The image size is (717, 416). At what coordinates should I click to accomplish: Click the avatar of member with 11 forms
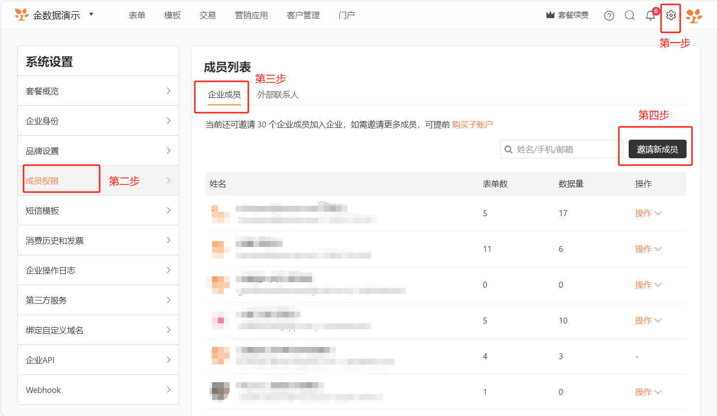220,249
